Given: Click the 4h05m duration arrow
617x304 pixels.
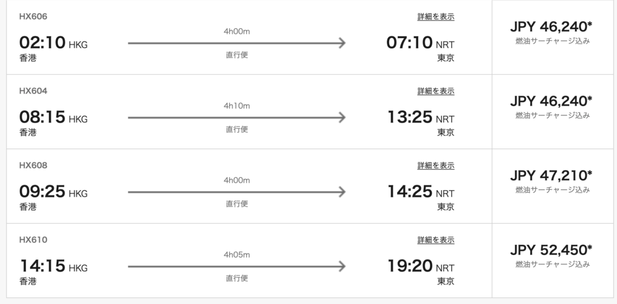Looking at the screenshot, I should (x=236, y=266).
